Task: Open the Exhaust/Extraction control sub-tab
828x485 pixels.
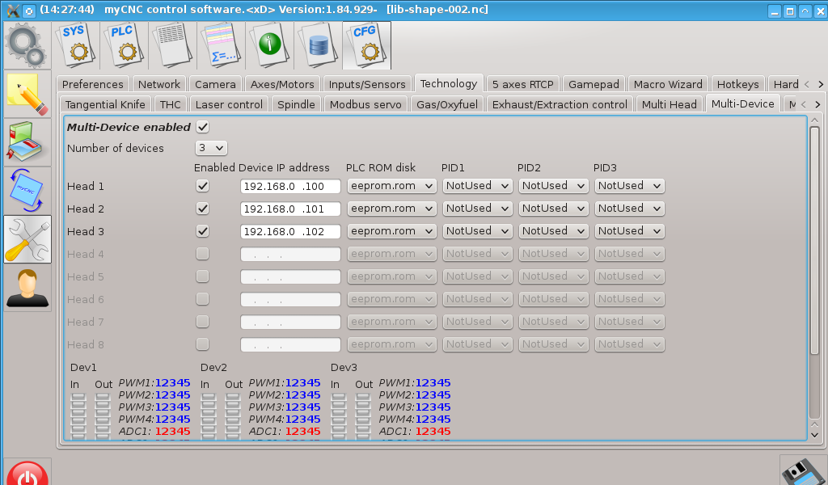Action: pos(560,104)
